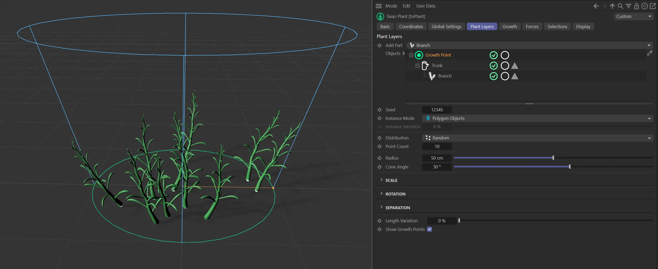This screenshot has height=269, width=658.
Task: Click the Cone Angle slider handle
Action: pyautogui.click(x=570, y=167)
